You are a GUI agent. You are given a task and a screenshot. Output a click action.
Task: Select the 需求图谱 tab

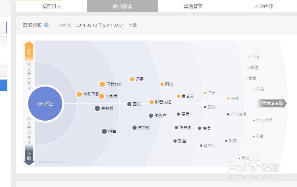pyautogui.click(x=122, y=6)
